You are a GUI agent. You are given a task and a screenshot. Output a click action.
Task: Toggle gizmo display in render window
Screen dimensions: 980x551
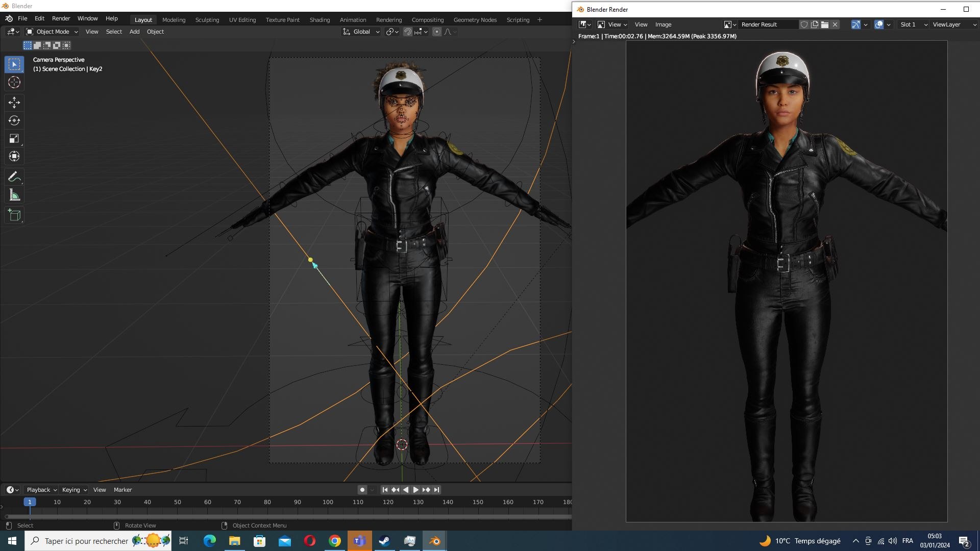coord(856,24)
